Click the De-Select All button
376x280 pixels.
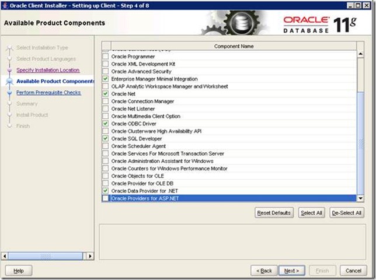pyautogui.click(x=346, y=213)
